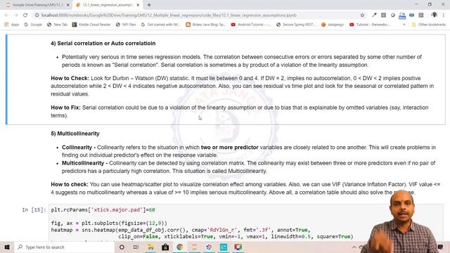Click the 'Multicollinearity -' bullet label
This screenshot has height=253, width=450.
point(85,163)
